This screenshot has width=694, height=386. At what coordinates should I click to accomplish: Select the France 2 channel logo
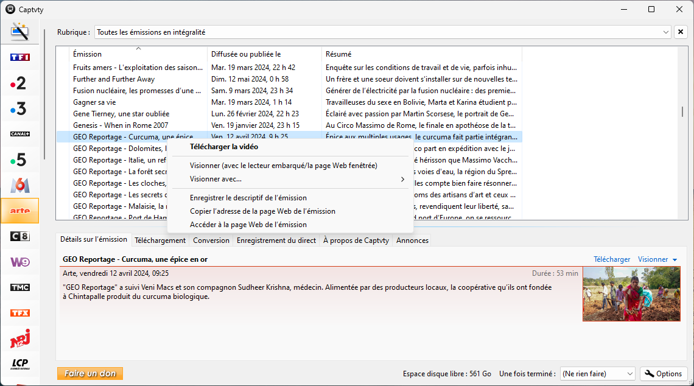pyautogui.click(x=19, y=83)
